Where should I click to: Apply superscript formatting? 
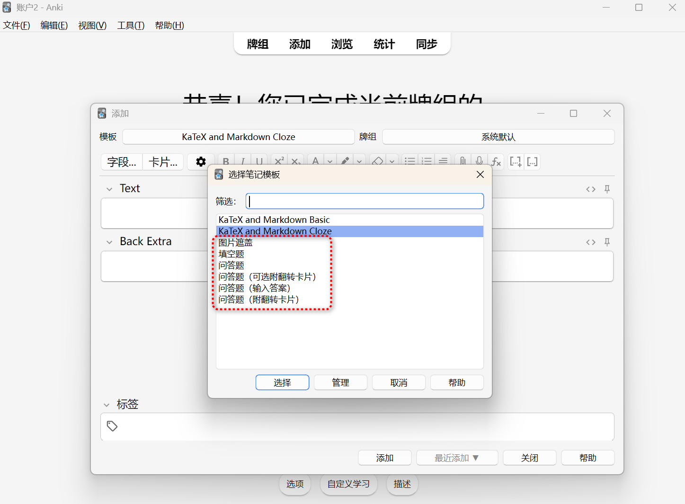(279, 161)
